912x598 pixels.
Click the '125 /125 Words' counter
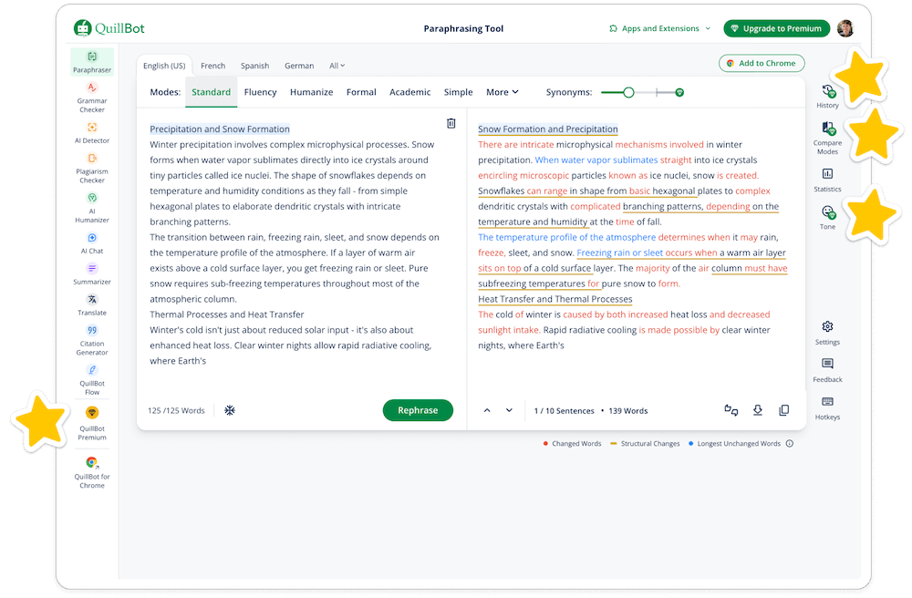click(176, 410)
